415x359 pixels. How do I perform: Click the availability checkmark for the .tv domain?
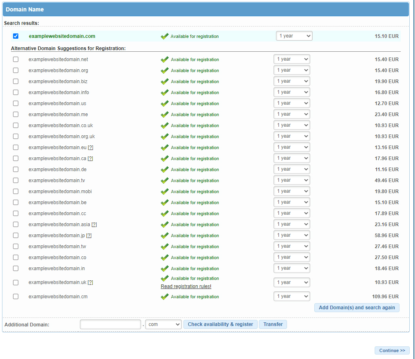(165, 181)
